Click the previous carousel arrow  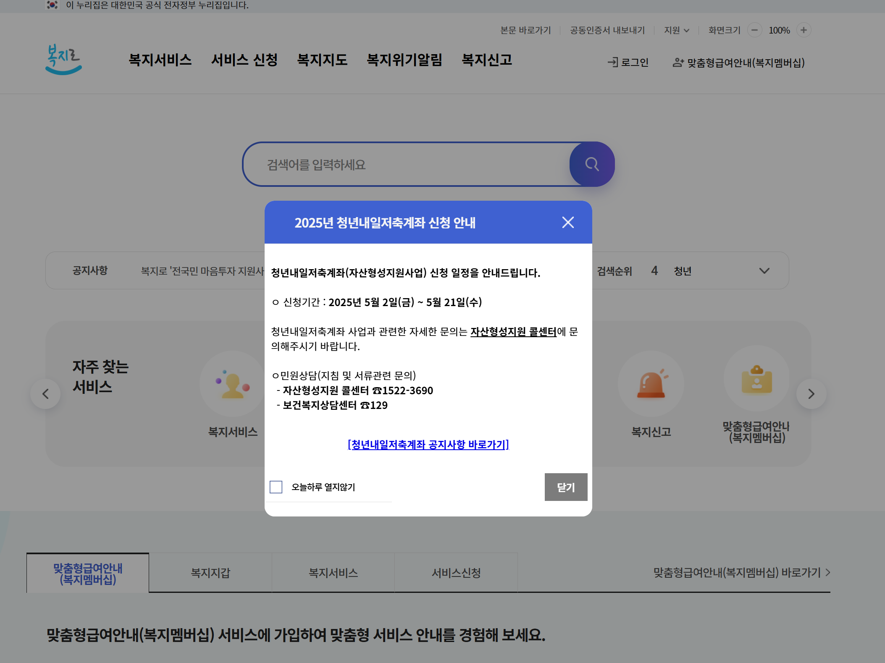[45, 394]
